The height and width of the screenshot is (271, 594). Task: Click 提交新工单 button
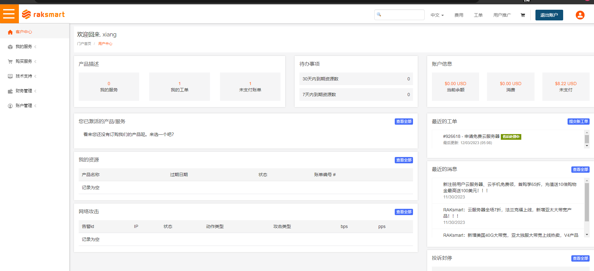pyautogui.click(x=579, y=122)
